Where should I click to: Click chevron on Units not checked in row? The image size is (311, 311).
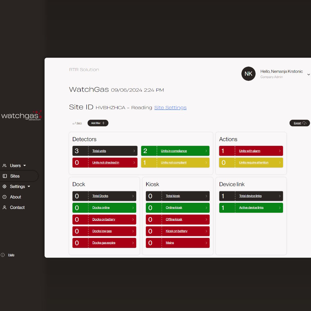point(134,163)
